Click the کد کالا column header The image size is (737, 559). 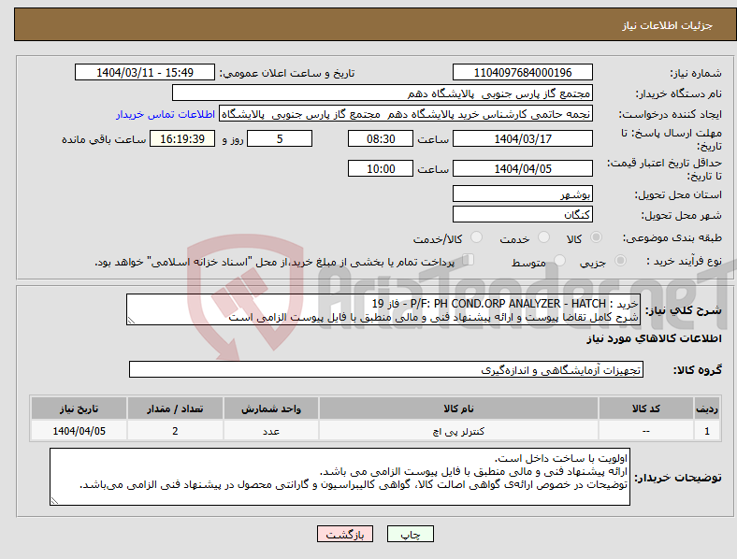(646, 408)
